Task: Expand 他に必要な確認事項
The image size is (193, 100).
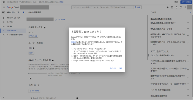Action: pyautogui.click(x=170, y=96)
